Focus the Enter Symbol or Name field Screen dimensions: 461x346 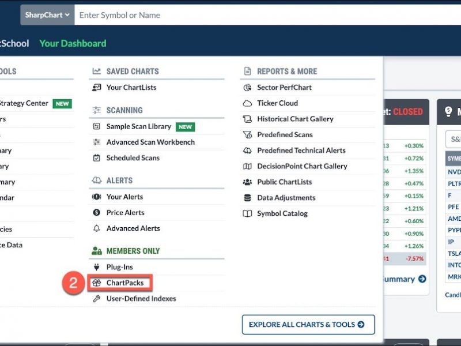267,15
